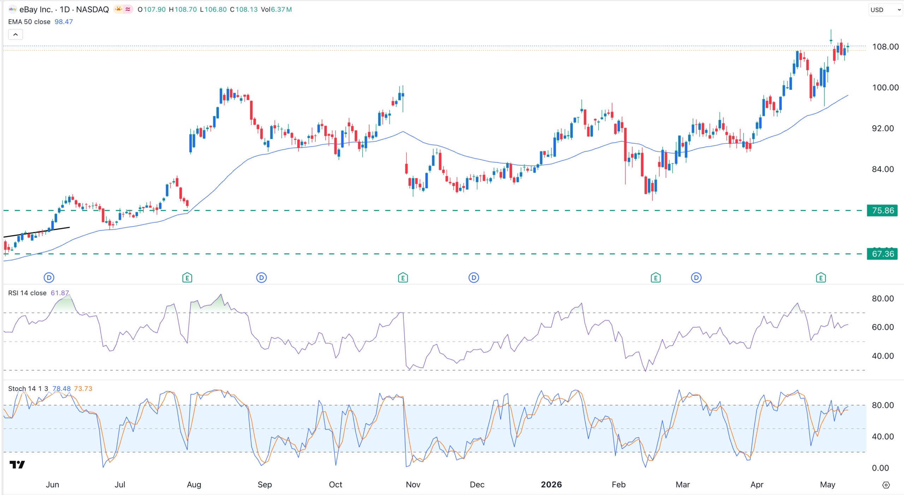Click the dividend marker D in late November
Image resolution: width=904 pixels, height=495 pixels.
(474, 278)
